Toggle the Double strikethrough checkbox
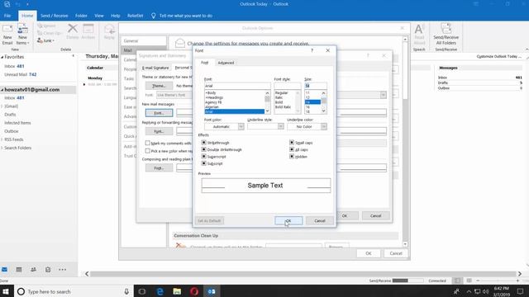The image size is (529, 297). (204, 149)
